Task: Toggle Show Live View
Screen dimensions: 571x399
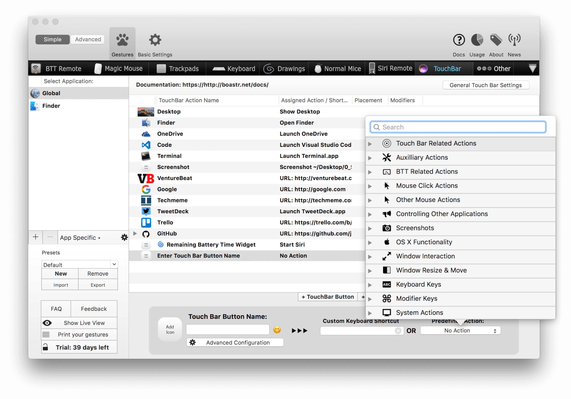Action: click(79, 323)
